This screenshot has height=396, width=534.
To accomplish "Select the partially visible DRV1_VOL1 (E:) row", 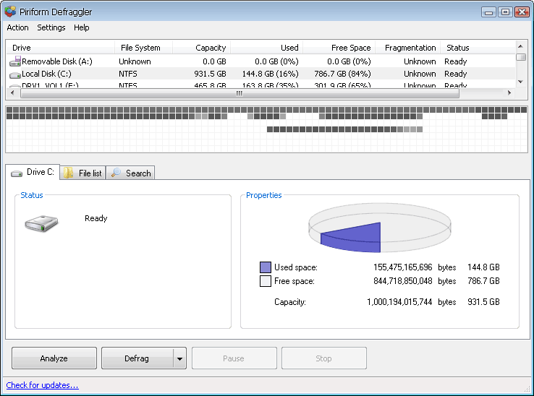I will click(261, 85).
